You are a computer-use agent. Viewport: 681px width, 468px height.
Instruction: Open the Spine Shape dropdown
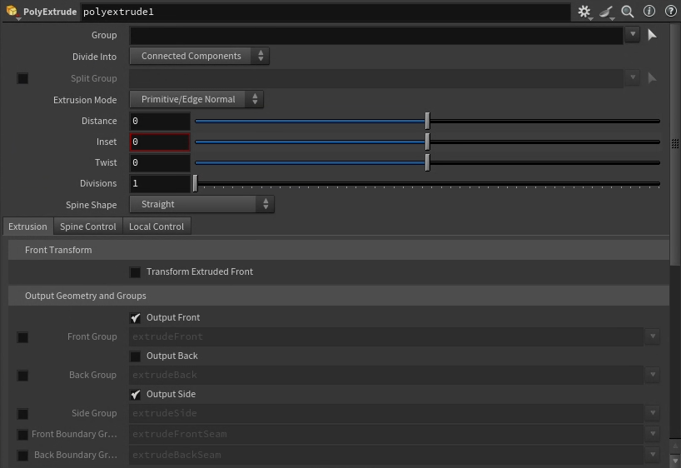click(x=202, y=204)
